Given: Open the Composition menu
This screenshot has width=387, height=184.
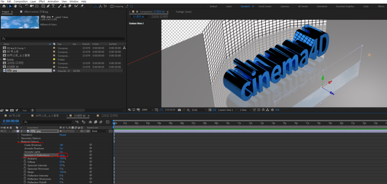Looking at the screenshot, I should (20, 2).
